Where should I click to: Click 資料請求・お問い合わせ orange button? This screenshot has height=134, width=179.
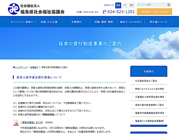point(155,12)
